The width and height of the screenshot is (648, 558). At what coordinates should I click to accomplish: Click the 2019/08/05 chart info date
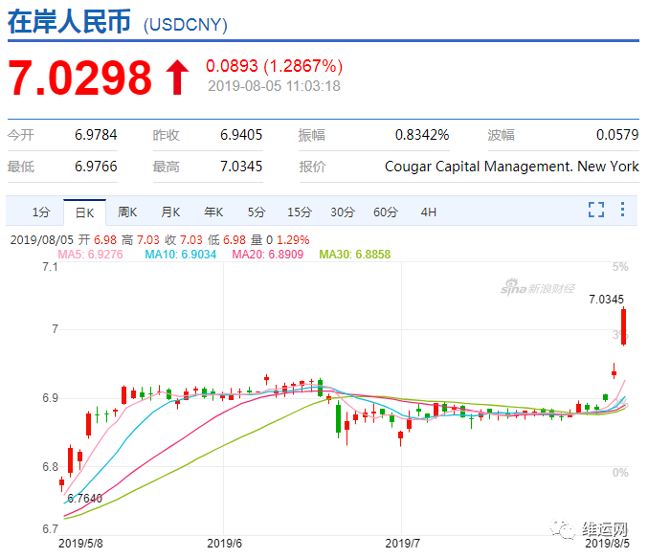[42, 239]
